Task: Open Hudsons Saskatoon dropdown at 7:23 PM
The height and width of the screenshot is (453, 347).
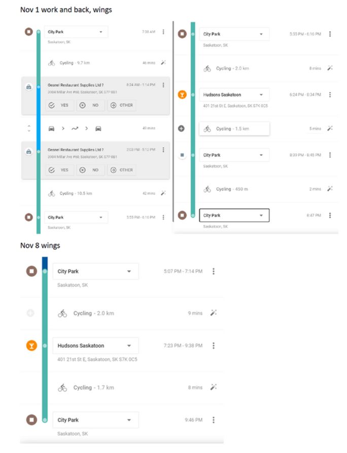Action: 129,346
